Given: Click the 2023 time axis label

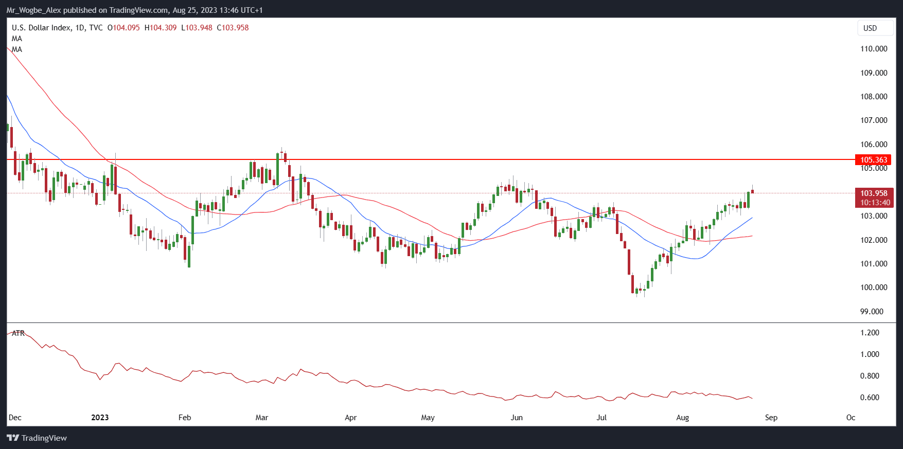Looking at the screenshot, I should [x=100, y=417].
